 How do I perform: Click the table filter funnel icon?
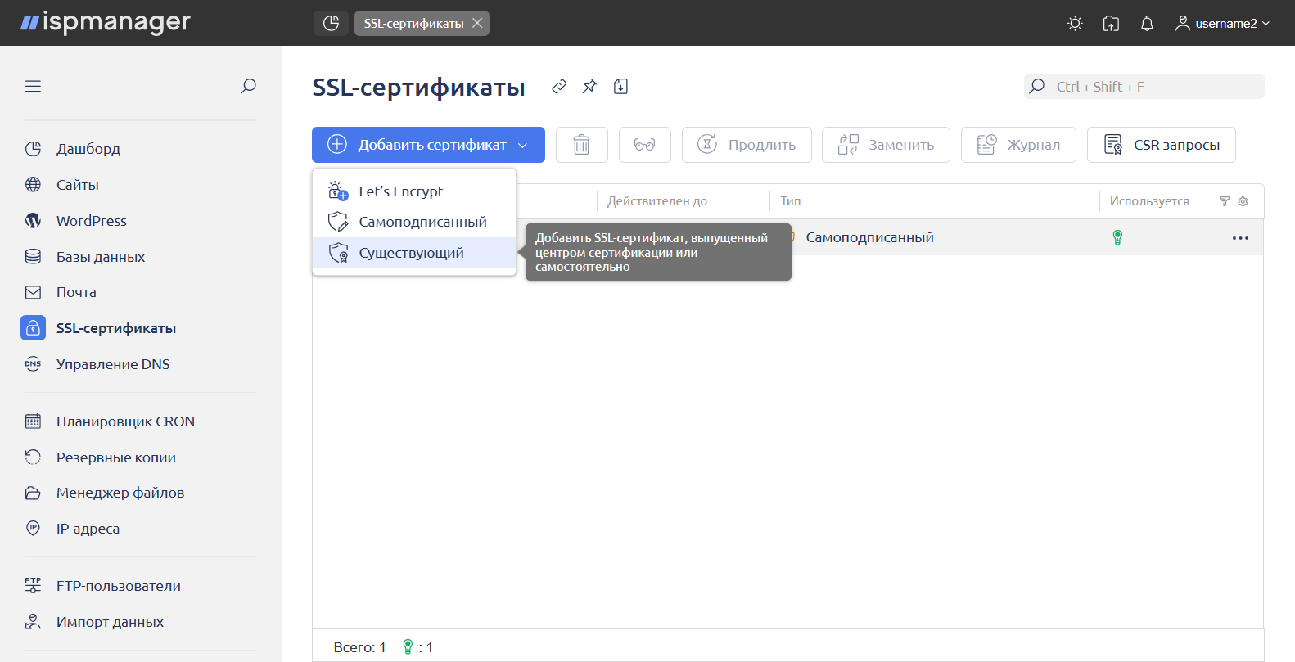1225,201
